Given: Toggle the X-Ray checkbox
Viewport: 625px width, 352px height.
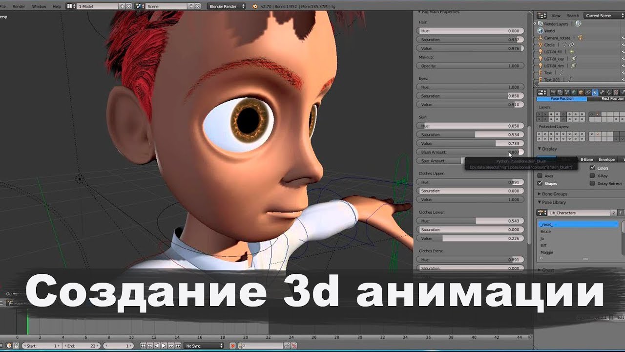Looking at the screenshot, I should coord(592,176).
